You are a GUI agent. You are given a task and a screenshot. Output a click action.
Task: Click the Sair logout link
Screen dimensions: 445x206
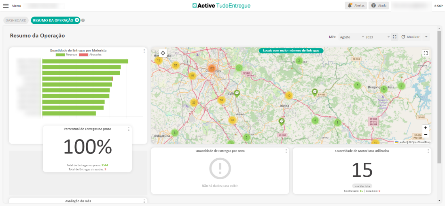click(x=438, y=6)
